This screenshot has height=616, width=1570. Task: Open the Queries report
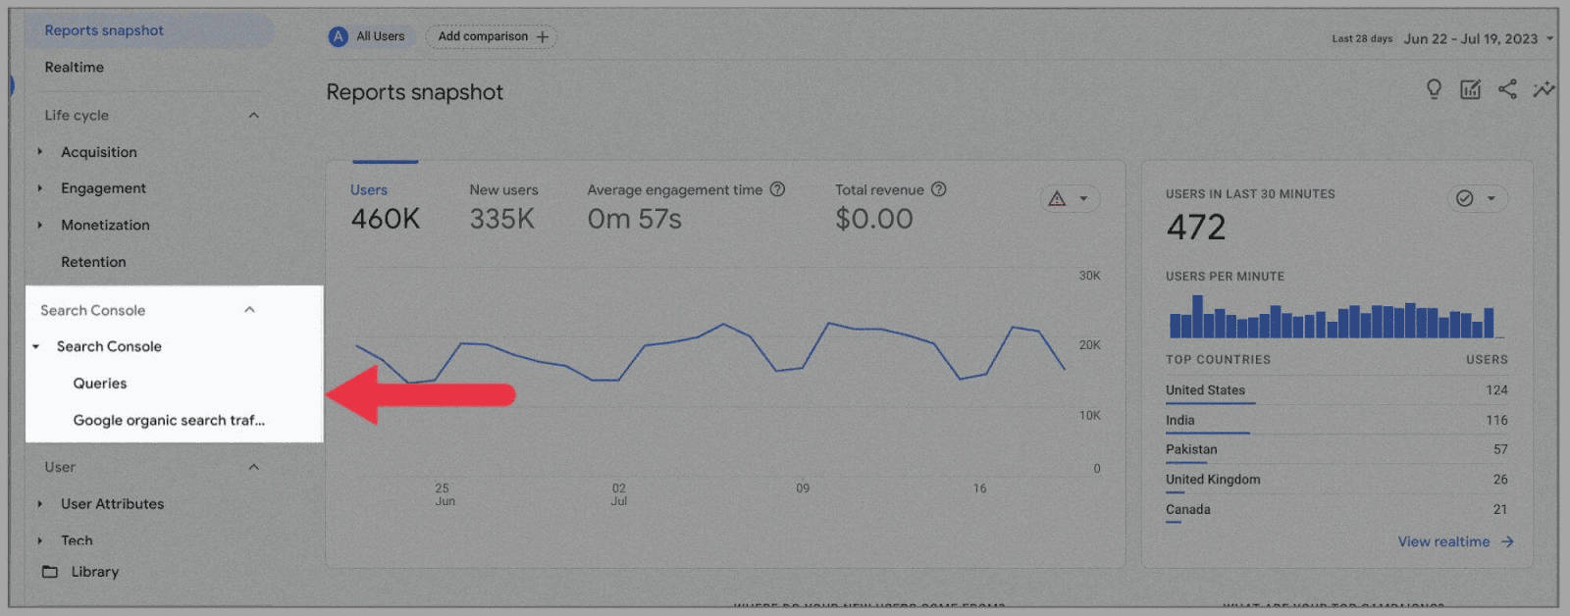pyautogui.click(x=100, y=384)
